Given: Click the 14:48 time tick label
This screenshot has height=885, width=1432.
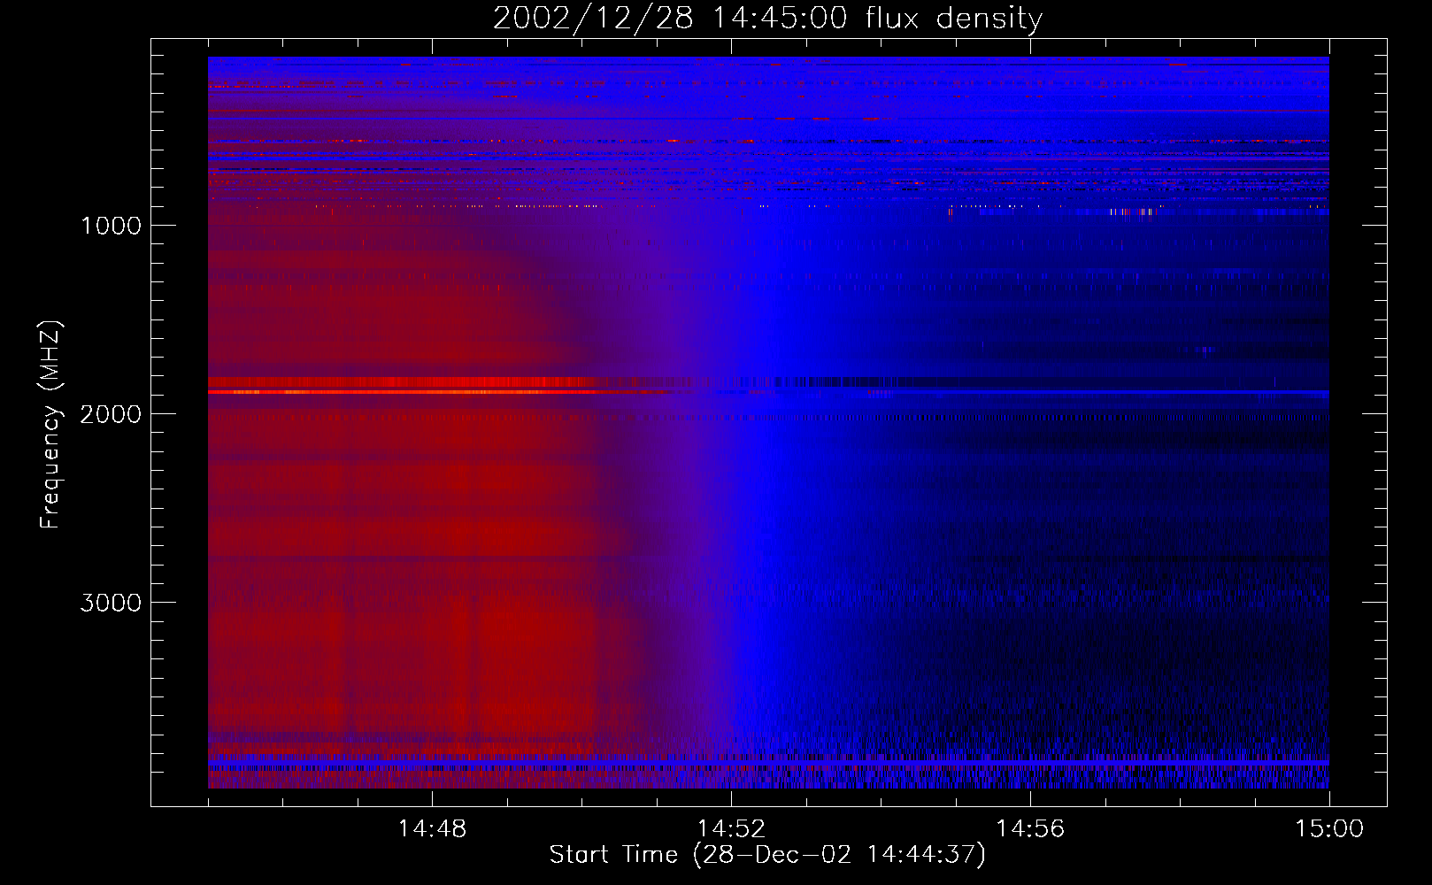Looking at the screenshot, I should pos(432,829).
